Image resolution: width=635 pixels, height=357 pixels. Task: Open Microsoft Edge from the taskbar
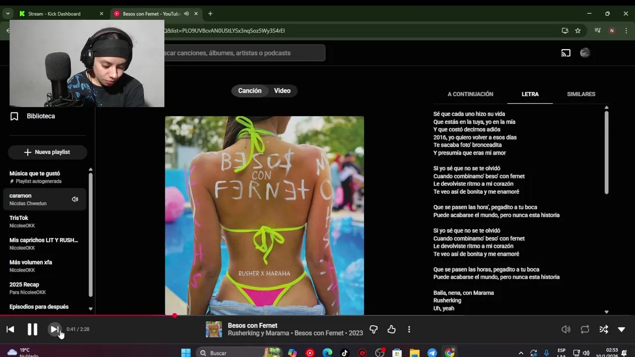point(327,353)
